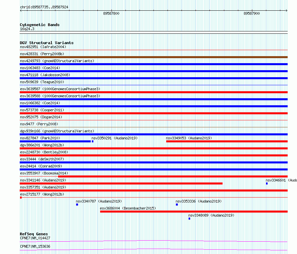The width and height of the screenshot is (297, 254).
Task: Click the ruler's left arrow end
Action: 21,11
